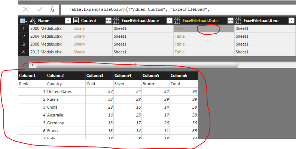
Task: Click the 2000 Medals.xlsx cell
Action: tap(51, 29)
